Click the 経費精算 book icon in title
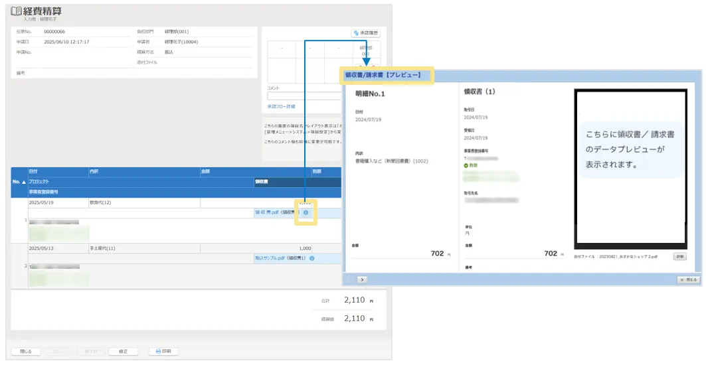 pyautogui.click(x=17, y=11)
